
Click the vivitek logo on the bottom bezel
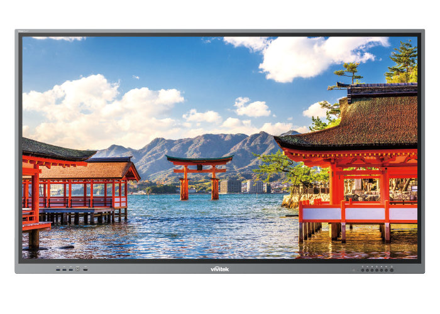[x=219, y=268]
